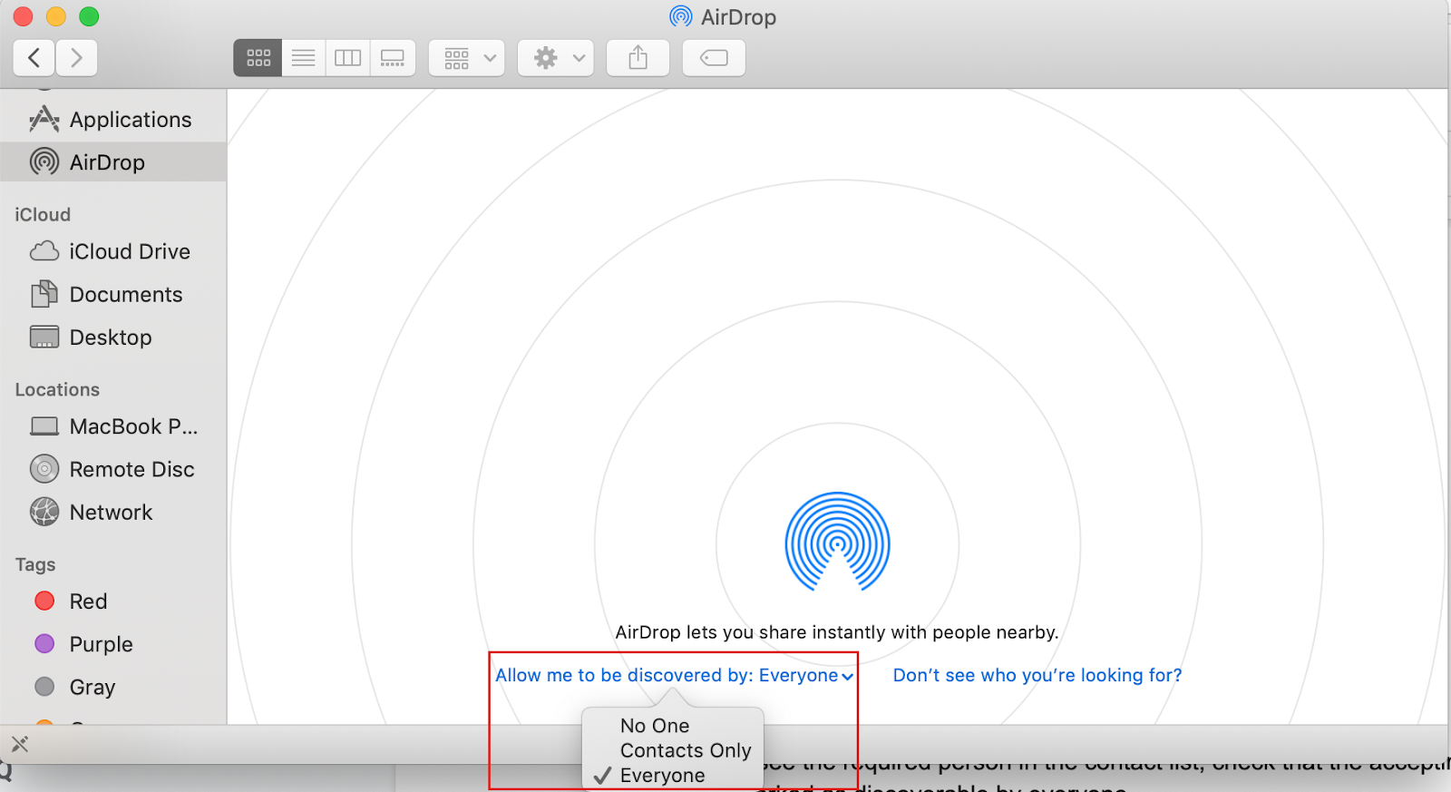Click the green zoom window button

(x=89, y=16)
